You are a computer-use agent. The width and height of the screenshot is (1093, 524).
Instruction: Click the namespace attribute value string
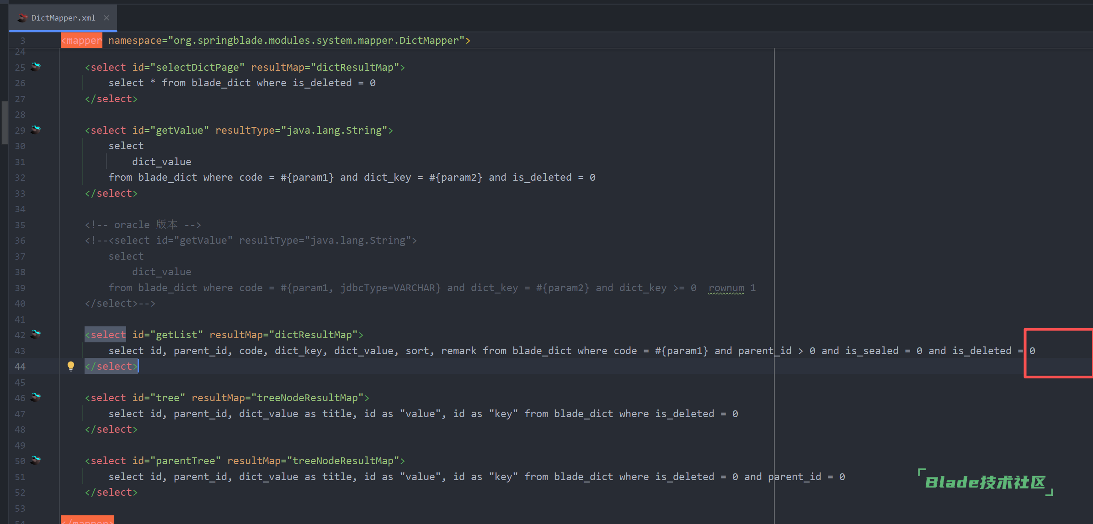(316, 41)
